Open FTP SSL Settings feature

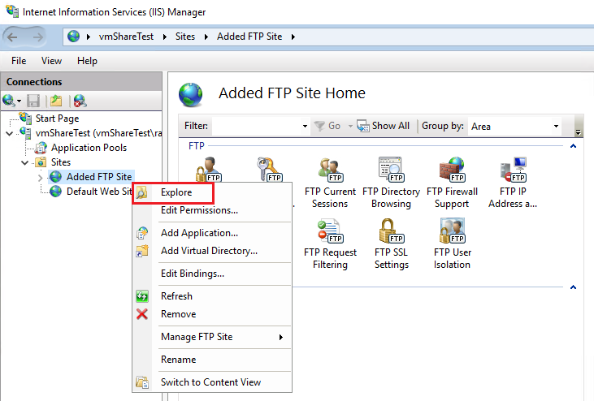(x=392, y=244)
